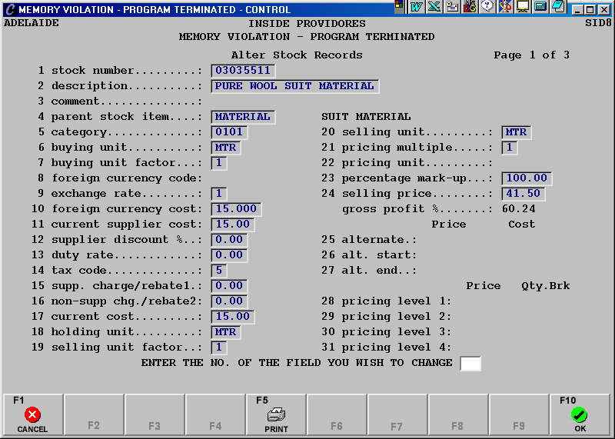Select the tax code field
The image size is (615, 439).
[220, 271]
